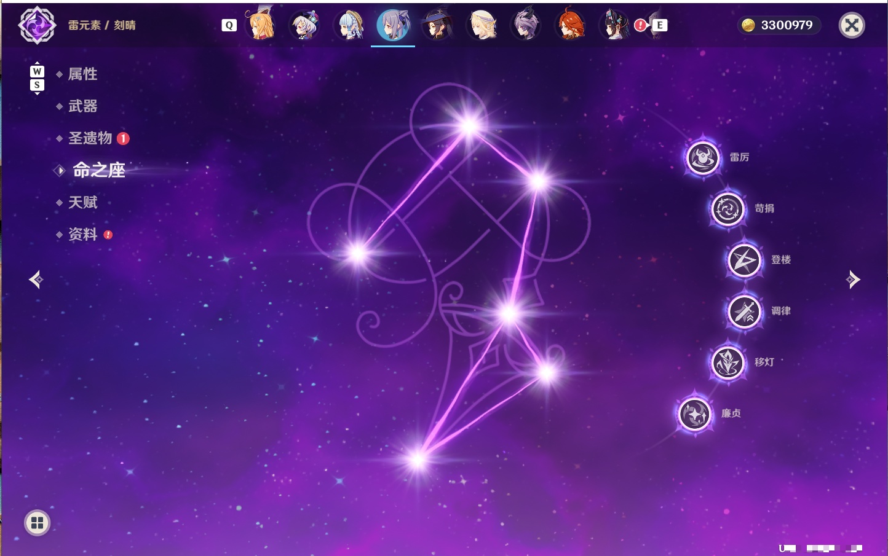The image size is (888, 556).
Task: Open the 雷厉 constellation node
Action: 703,158
